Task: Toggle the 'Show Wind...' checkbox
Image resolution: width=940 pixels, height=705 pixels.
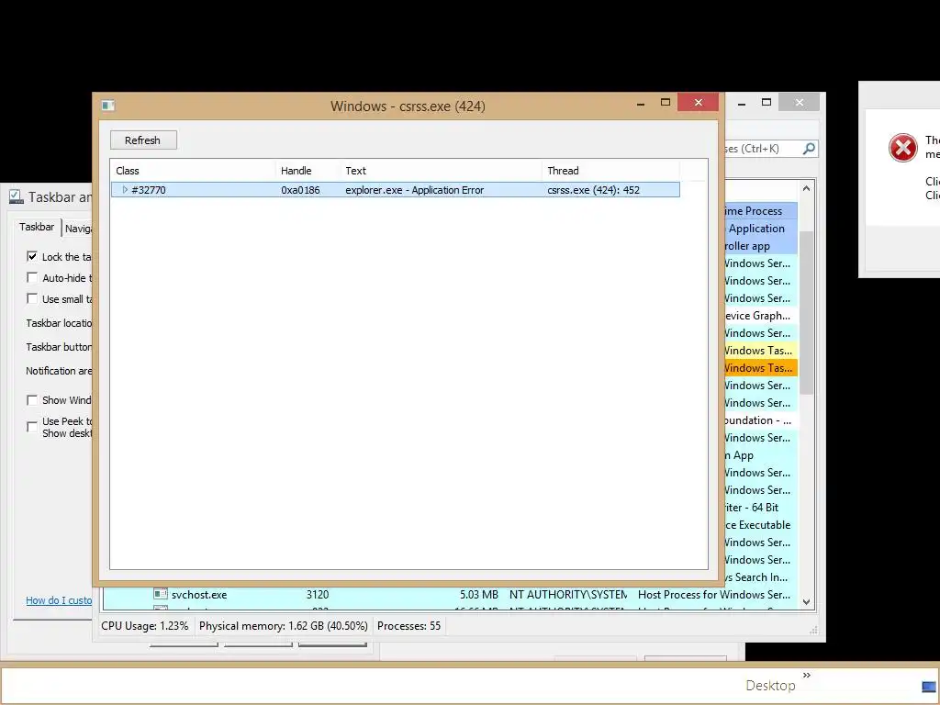Action: coord(32,400)
